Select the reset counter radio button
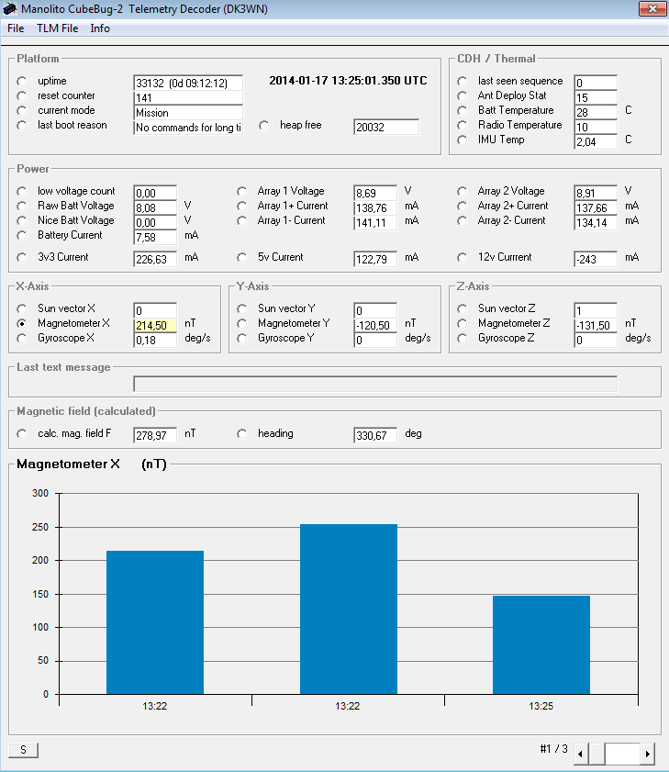The height and width of the screenshot is (772, 669). pyautogui.click(x=22, y=96)
